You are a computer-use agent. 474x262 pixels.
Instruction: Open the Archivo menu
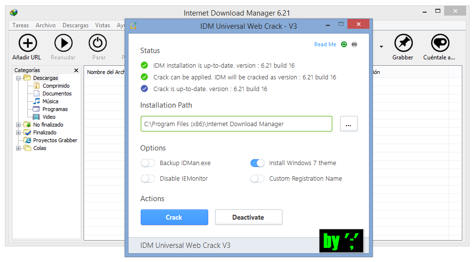coord(45,25)
